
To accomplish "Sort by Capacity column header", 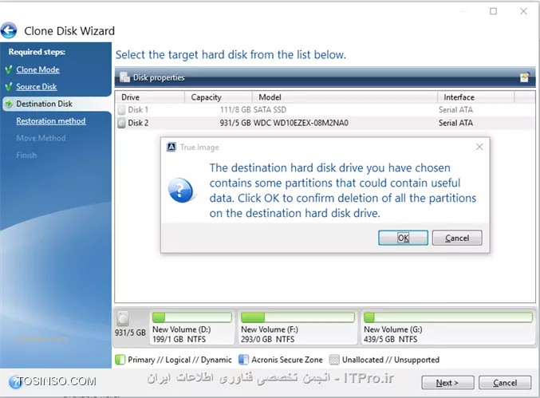I will 219,97.
